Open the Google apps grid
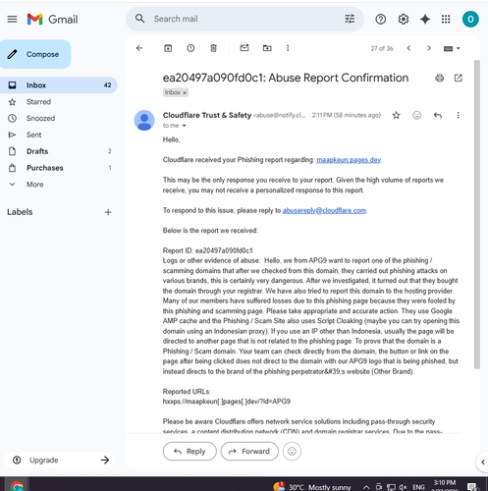The height and width of the screenshot is (491, 488). click(446, 20)
